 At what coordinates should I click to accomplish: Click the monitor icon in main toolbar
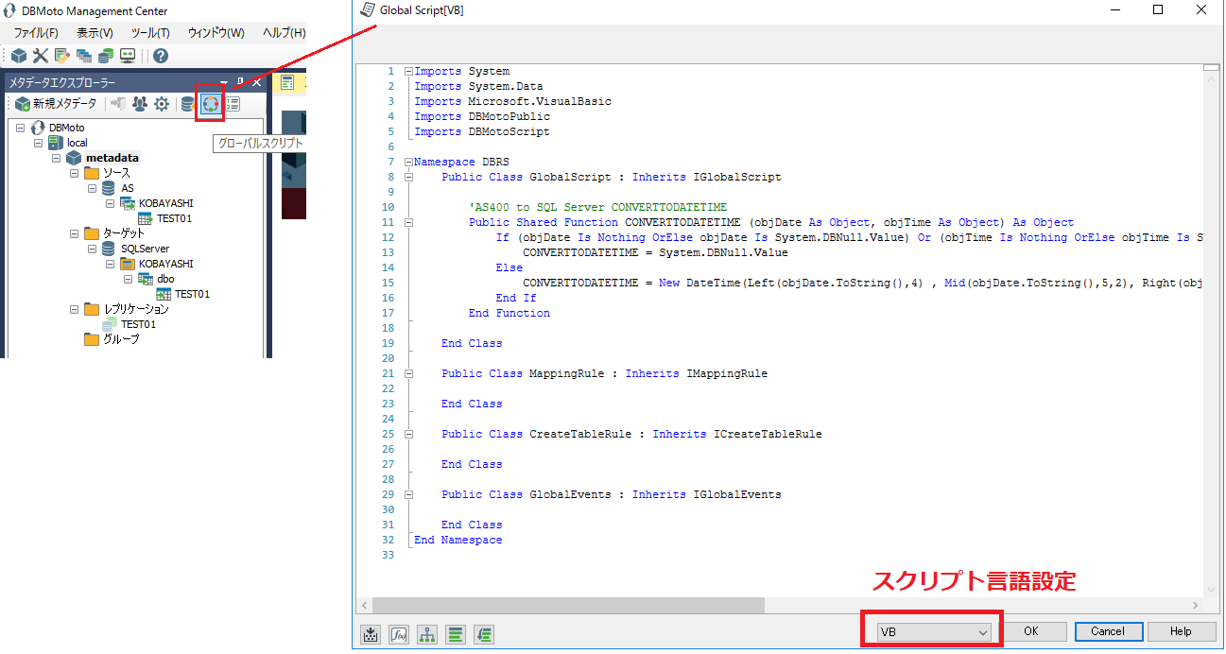tap(128, 56)
